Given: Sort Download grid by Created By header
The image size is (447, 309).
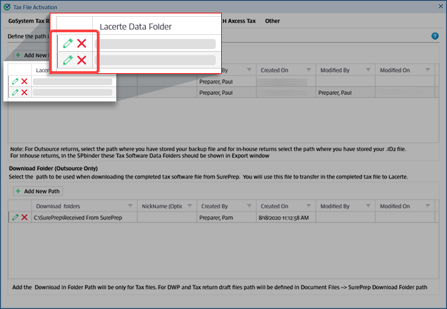Looking at the screenshot, I should [x=214, y=206].
